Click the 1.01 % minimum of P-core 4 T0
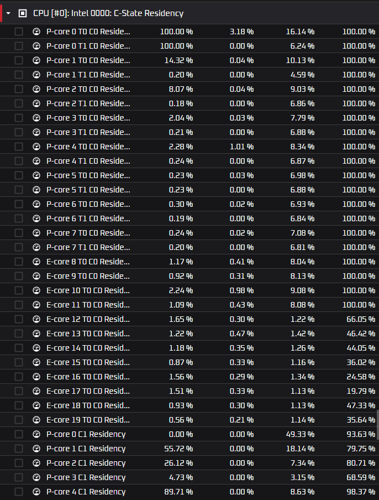Image resolution: width=379 pixels, height=500 pixels. click(x=242, y=147)
